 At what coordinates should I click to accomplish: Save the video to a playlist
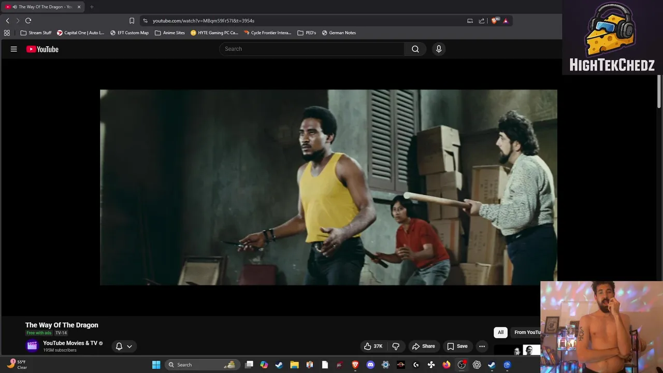click(457, 346)
